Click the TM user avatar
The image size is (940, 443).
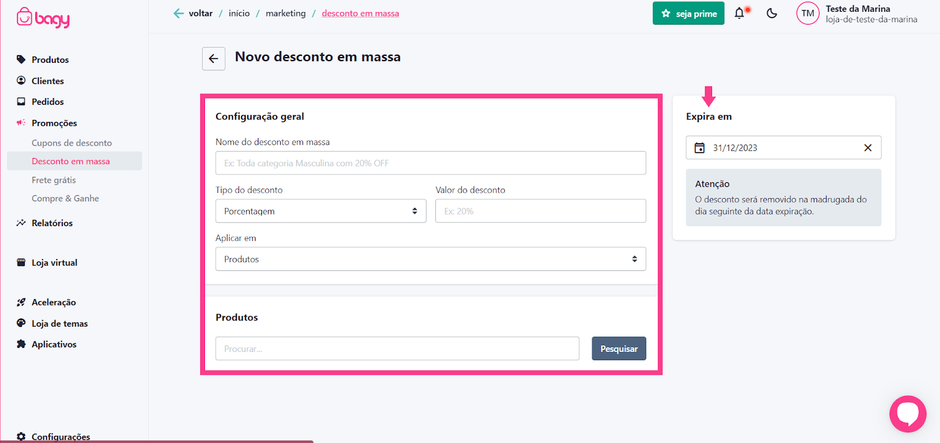click(x=808, y=13)
